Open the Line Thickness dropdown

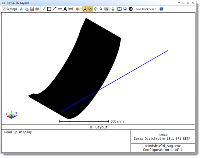(146, 9)
